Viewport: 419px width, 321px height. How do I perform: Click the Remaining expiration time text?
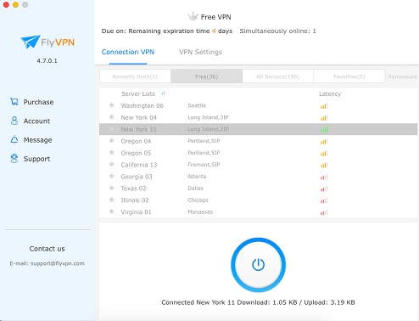(169, 31)
